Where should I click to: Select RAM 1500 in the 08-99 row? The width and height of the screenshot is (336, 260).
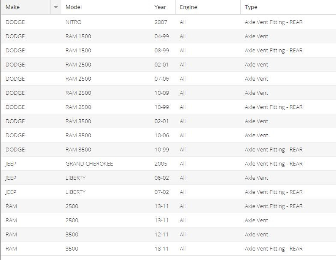coord(78,51)
